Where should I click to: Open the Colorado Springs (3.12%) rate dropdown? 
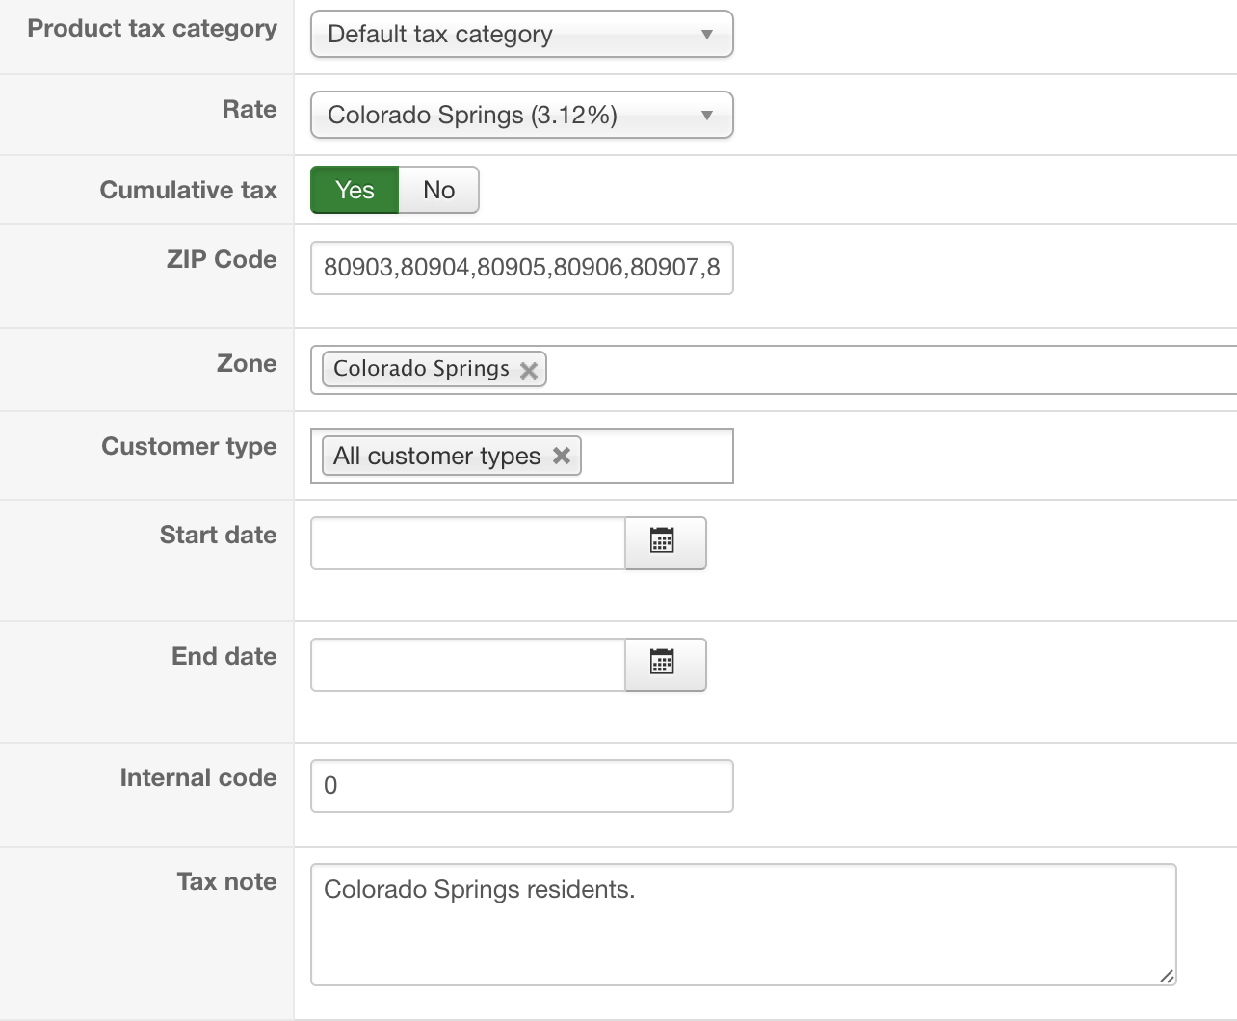coord(501,116)
